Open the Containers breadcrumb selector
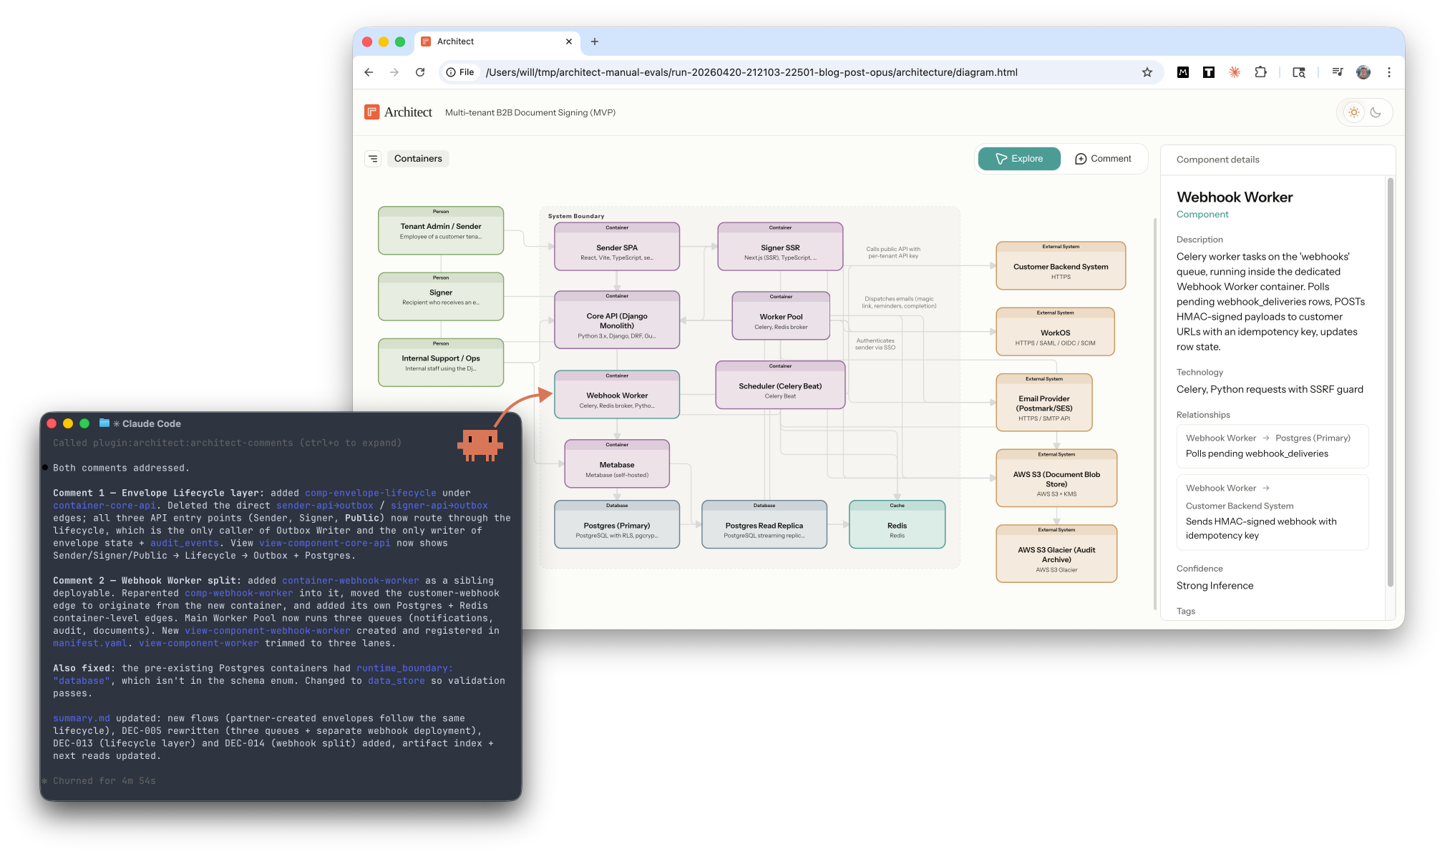Viewport: 1445px width, 854px height. [418, 159]
